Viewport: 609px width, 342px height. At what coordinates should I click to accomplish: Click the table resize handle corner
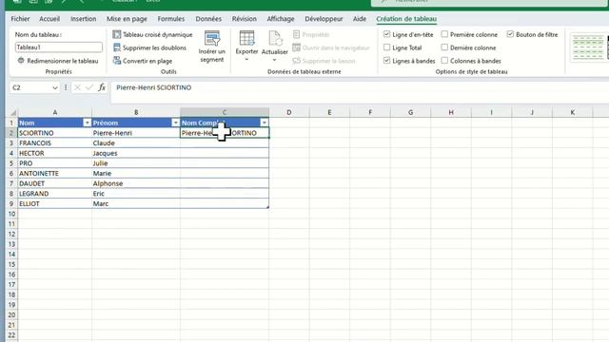pos(267,207)
